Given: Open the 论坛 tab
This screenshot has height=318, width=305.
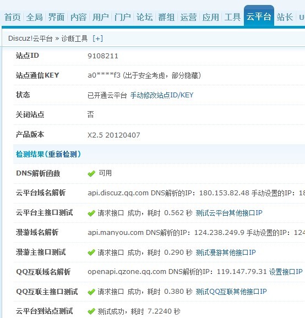Looking at the screenshot, I should tap(144, 17).
